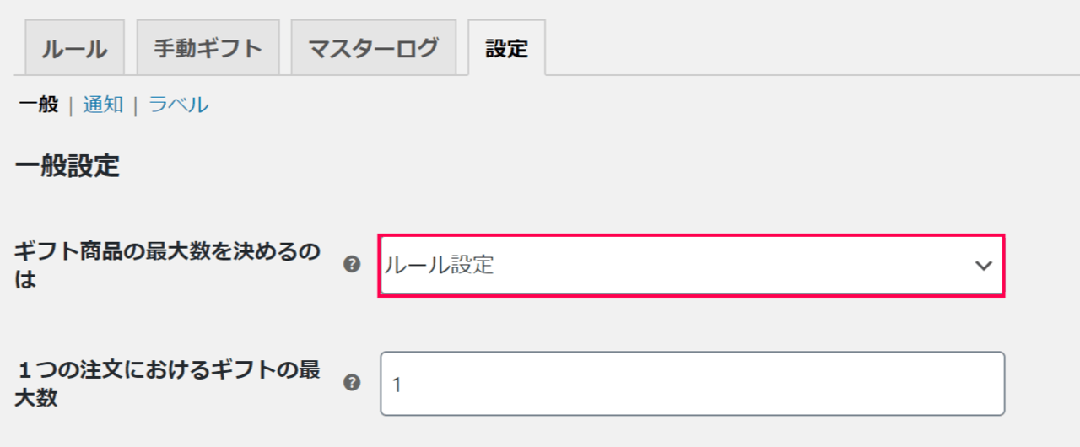This screenshot has height=447, width=1080.
Task: Click the chevron arrow in ルール設定 dropdown
Action: [983, 266]
